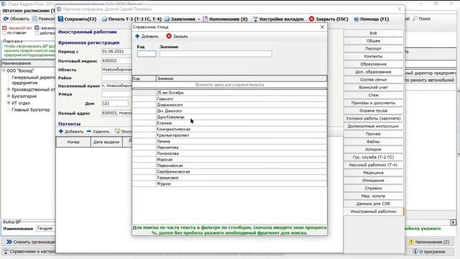Edit the Дом field value 121

(x=115, y=104)
